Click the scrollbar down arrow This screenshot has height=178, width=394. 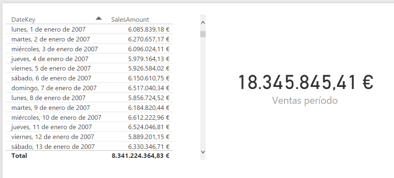point(203,152)
